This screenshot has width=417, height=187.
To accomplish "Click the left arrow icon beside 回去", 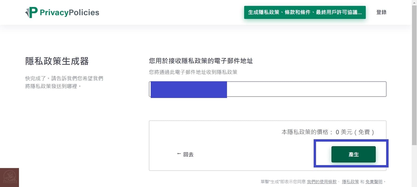I will tap(178, 154).
